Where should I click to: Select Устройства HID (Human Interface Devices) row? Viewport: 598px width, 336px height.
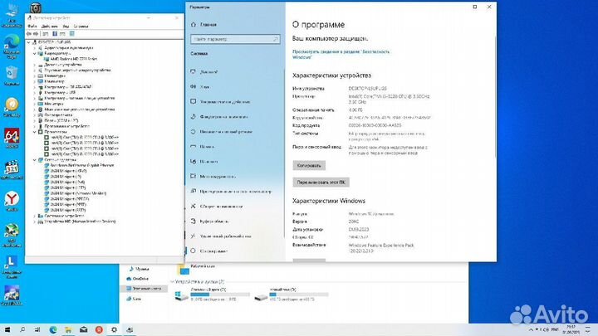(76, 222)
